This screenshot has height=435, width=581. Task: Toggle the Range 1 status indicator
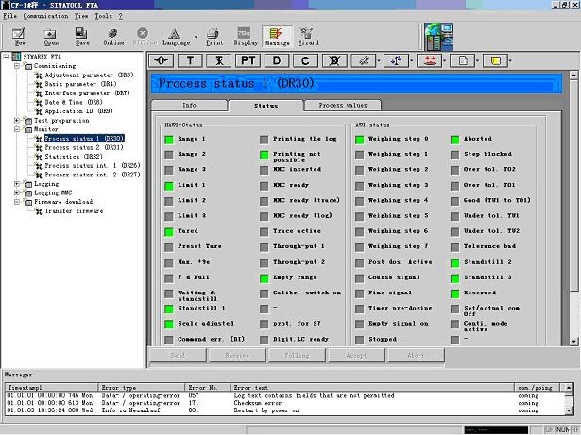tap(169, 140)
